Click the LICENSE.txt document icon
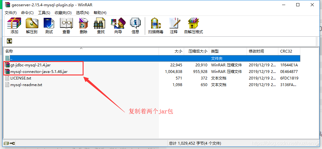This screenshot has height=149, width=322. click(x=8, y=78)
